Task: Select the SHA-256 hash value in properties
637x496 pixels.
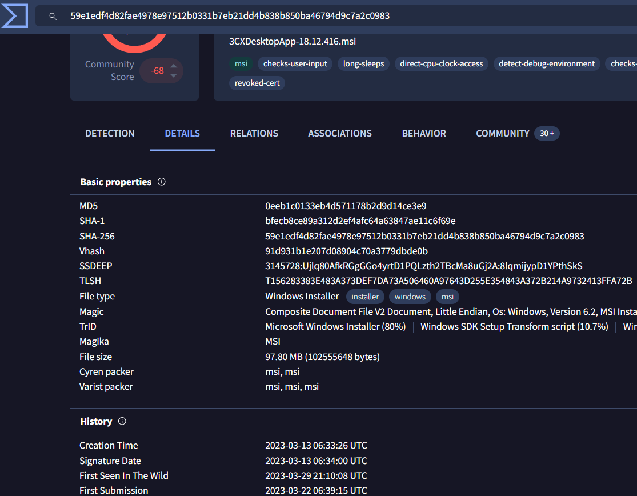Action: 424,236
